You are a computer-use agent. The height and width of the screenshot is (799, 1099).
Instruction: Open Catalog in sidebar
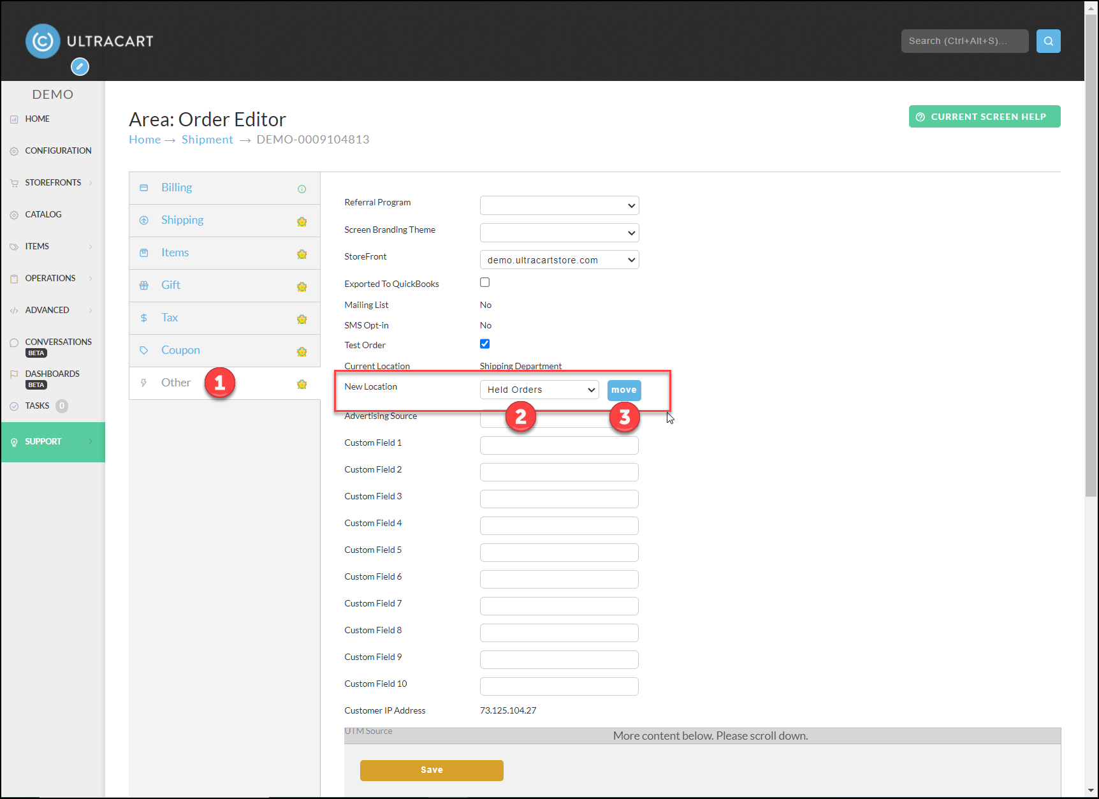pyautogui.click(x=43, y=215)
